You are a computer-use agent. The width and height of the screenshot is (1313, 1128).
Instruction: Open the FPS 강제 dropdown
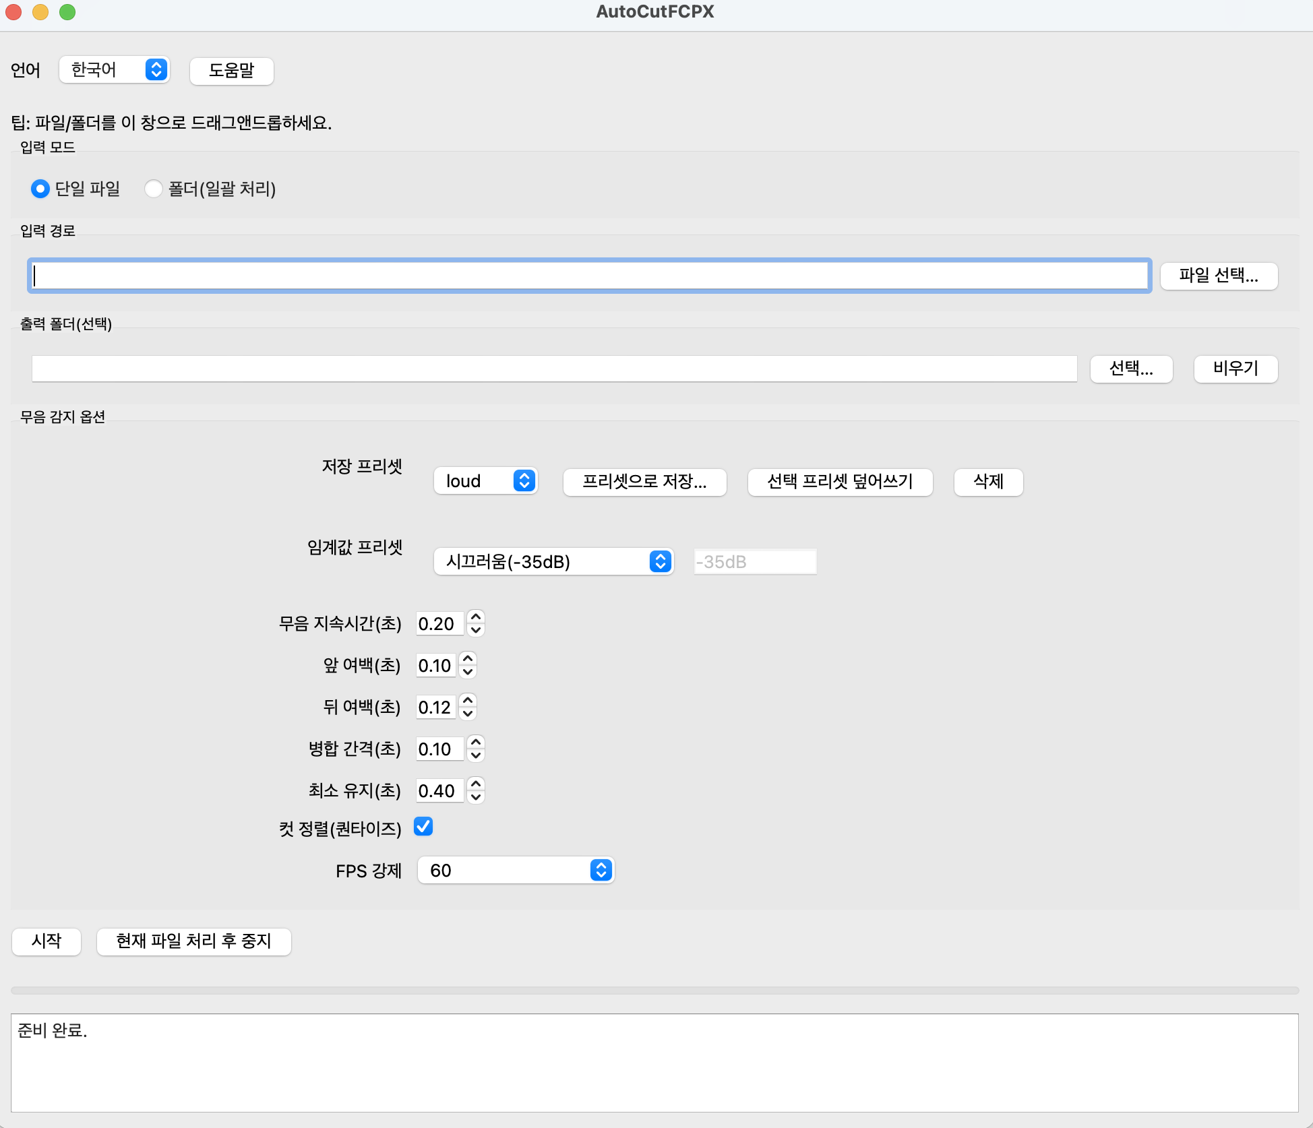[x=516, y=870]
